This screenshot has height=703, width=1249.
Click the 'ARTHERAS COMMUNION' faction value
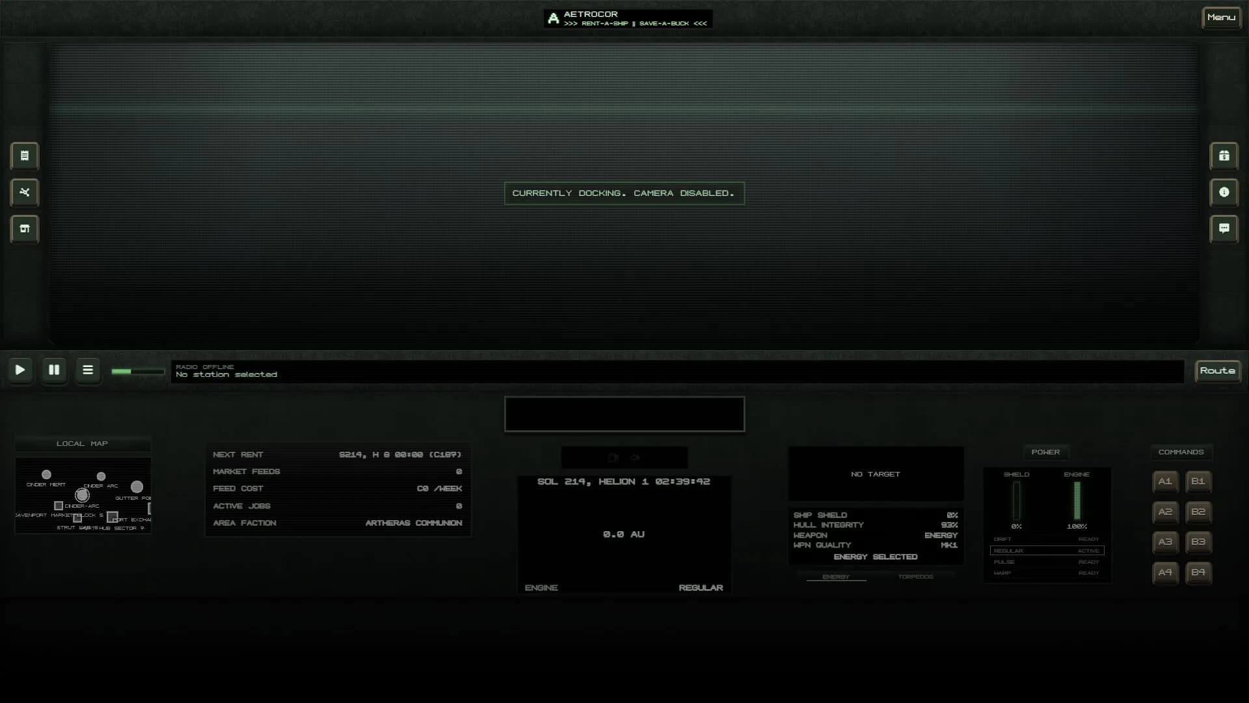click(414, 523)
